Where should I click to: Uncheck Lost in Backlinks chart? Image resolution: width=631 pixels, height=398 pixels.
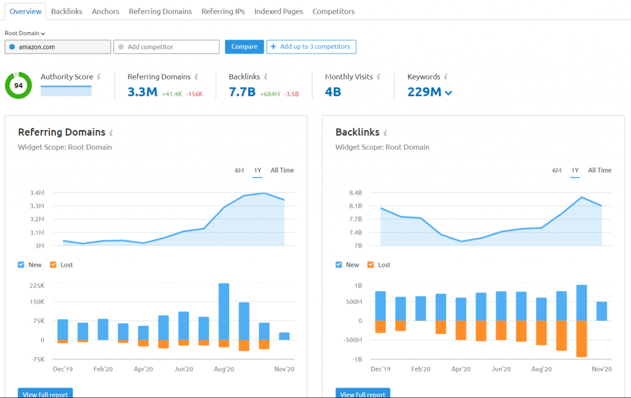pyautogui.click(x=370, y=265)
